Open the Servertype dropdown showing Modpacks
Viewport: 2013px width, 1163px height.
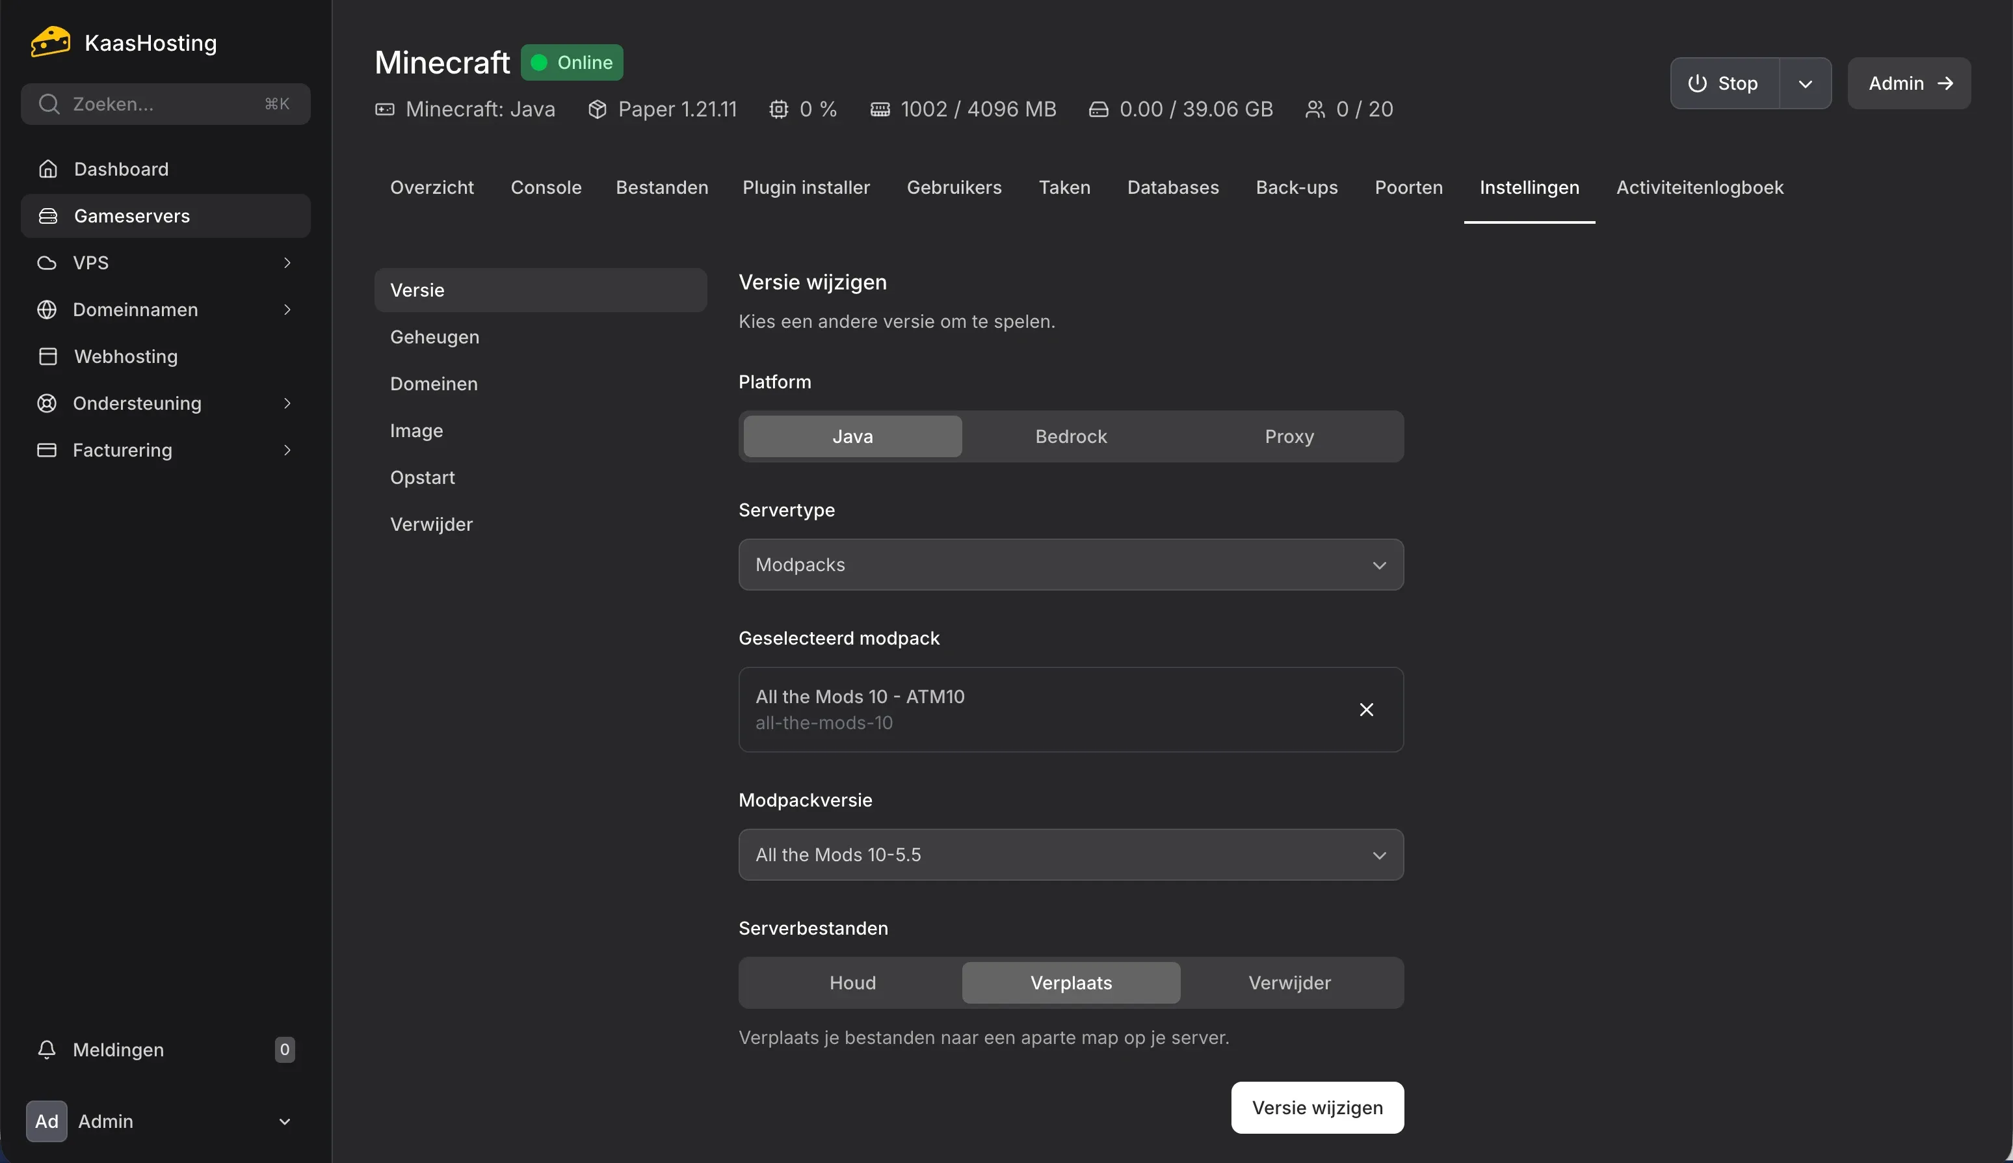(1069, 564)
